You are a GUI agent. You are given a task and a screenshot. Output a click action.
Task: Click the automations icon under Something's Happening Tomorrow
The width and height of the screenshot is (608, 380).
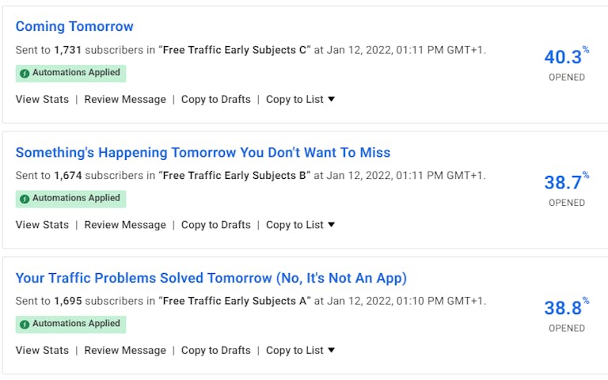25,199
